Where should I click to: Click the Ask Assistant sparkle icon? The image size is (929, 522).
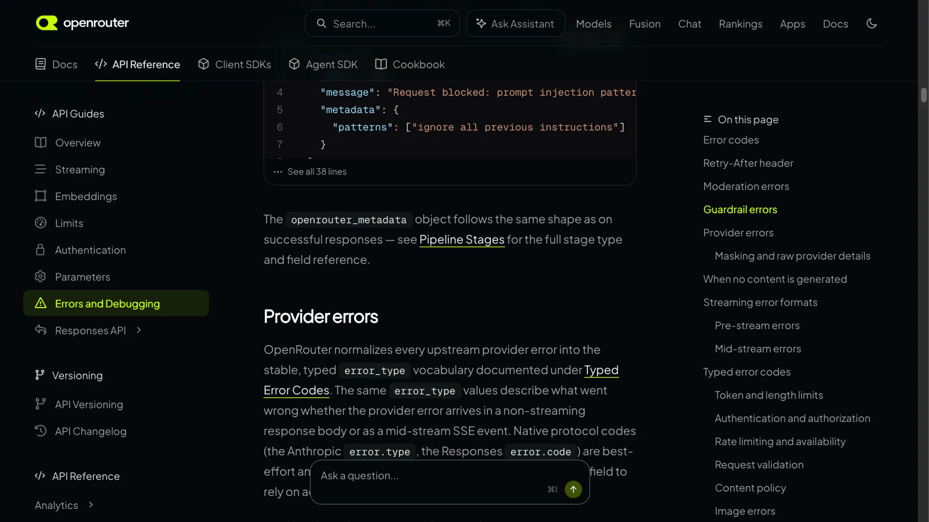(481, 23)
